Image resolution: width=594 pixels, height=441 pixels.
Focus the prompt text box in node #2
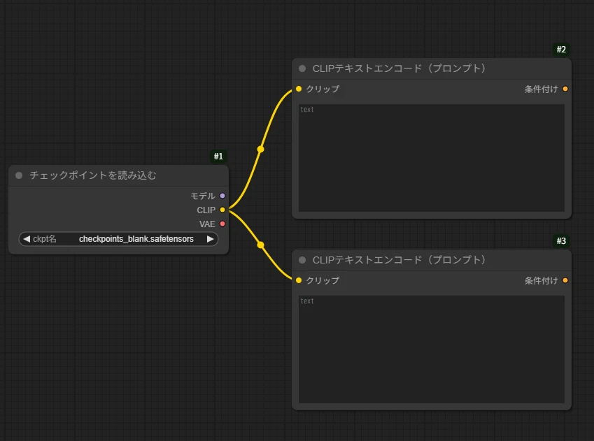[x=431, y=157]
